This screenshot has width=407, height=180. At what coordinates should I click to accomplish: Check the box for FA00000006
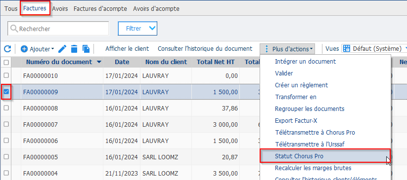pos(6,141)
